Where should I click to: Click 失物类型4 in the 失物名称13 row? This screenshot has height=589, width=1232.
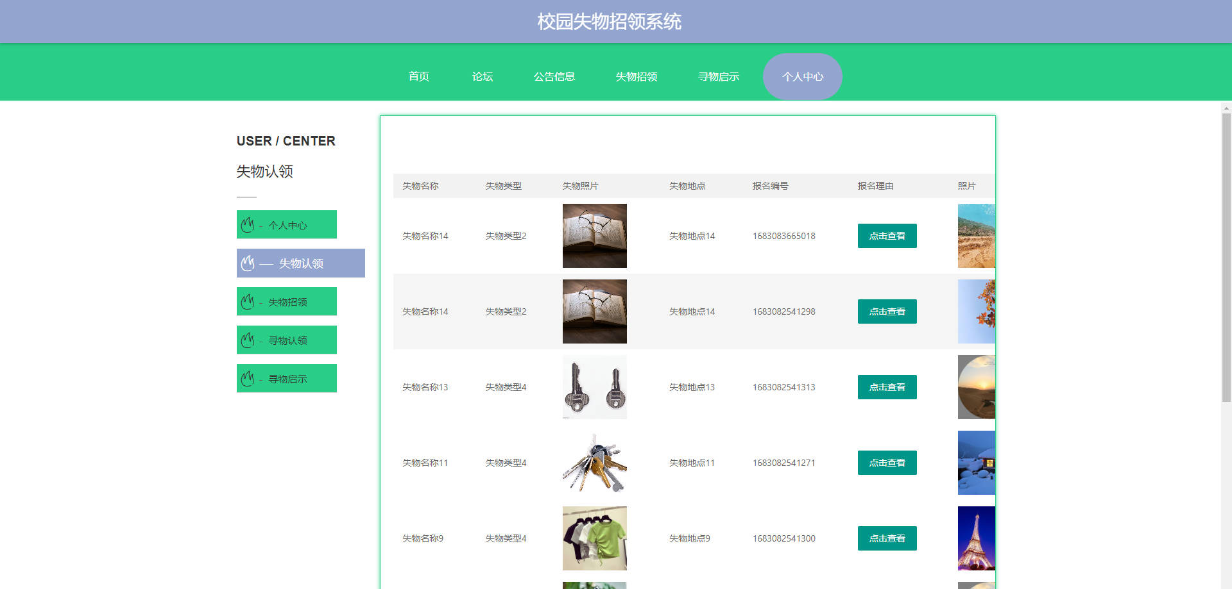(506, 387)
